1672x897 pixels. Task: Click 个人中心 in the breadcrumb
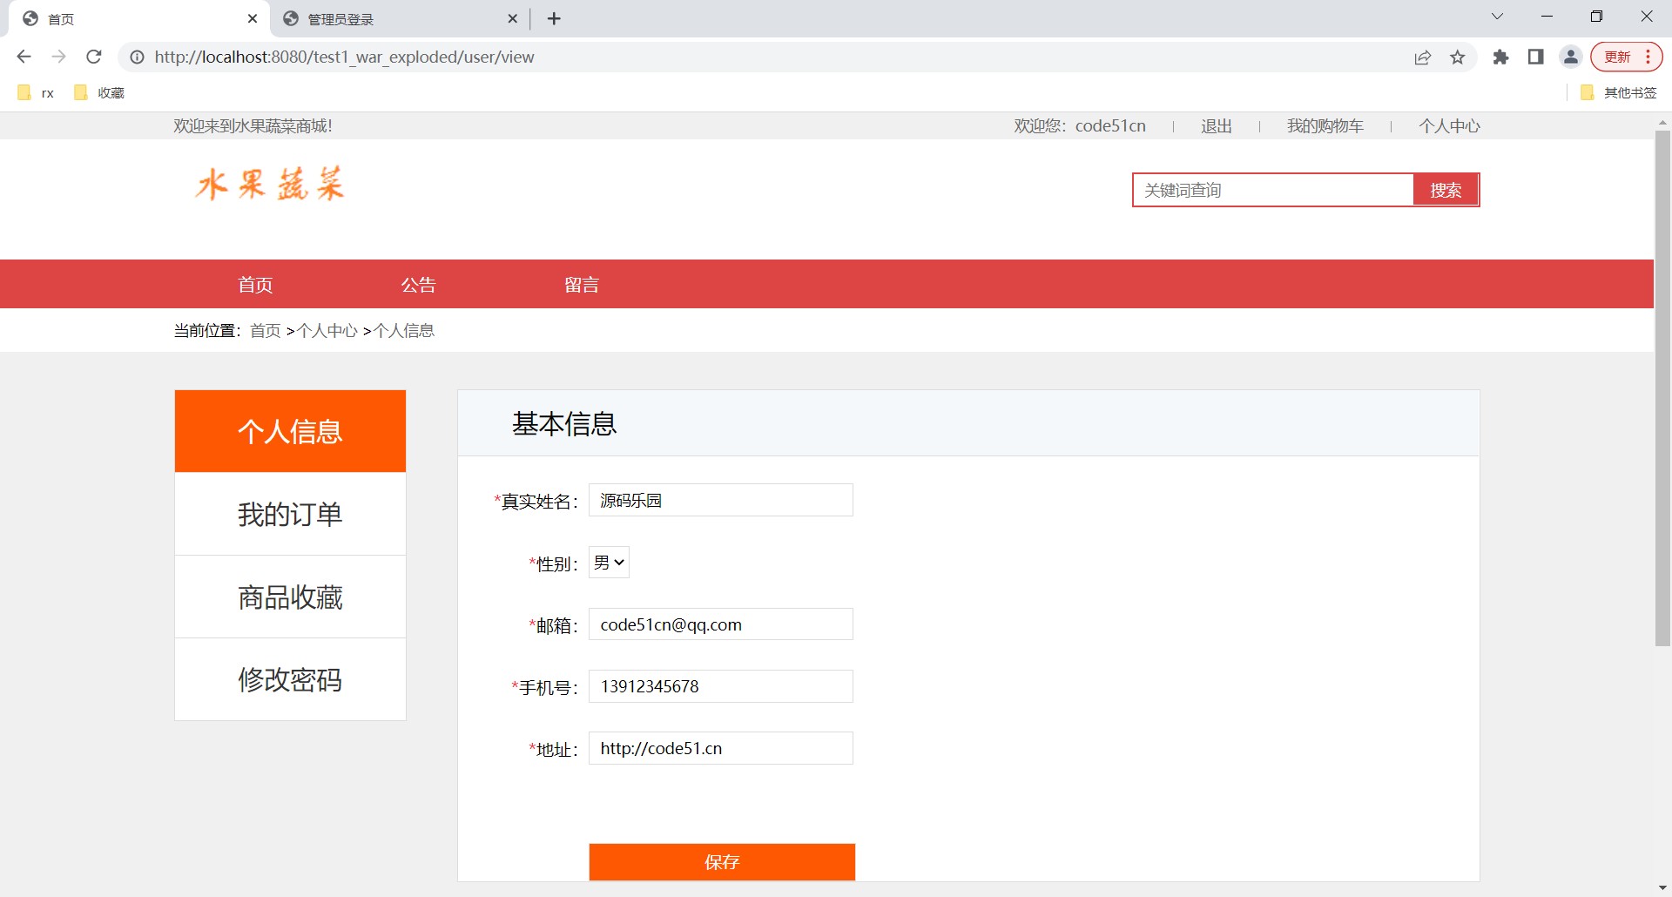tap(327, 331)
